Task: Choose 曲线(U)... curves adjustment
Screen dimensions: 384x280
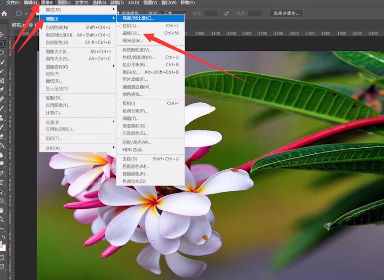Action: (x=150, y=33)
